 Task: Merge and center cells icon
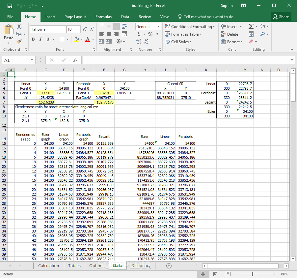tap(124, 34)
